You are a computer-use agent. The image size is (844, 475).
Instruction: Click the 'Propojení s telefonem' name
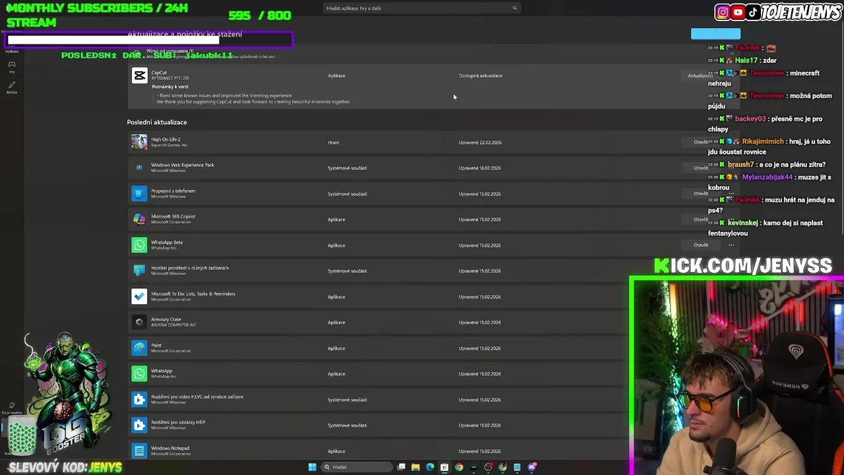[x=173, y=191]
